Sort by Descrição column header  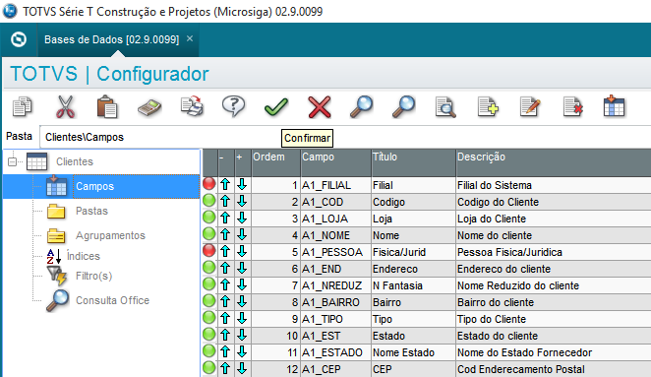(553, 162)
